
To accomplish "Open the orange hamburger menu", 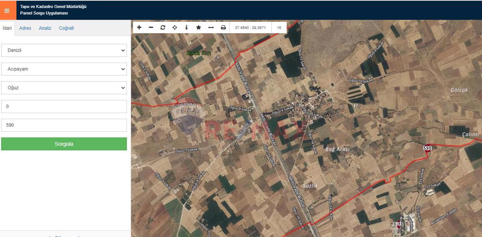I will (7, 10).
